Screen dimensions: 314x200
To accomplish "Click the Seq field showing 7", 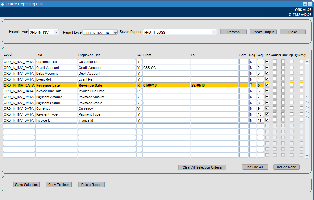I will pyautogui.click(x=260, y=97).
